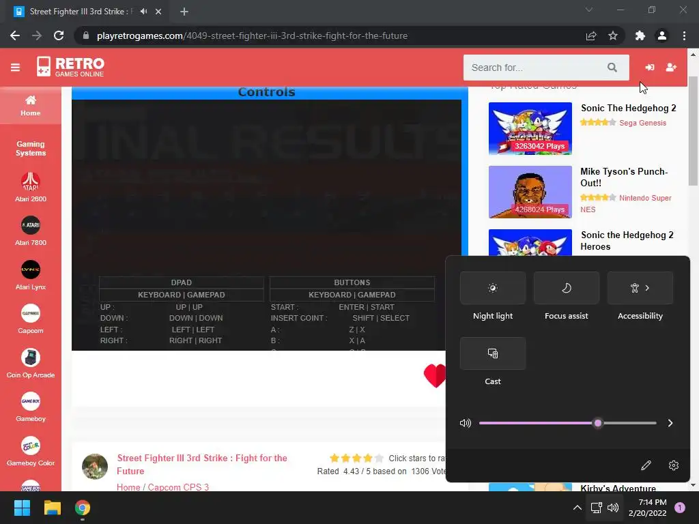
Task: Select Gameboy system icon
Action: (x=30, y=401)
